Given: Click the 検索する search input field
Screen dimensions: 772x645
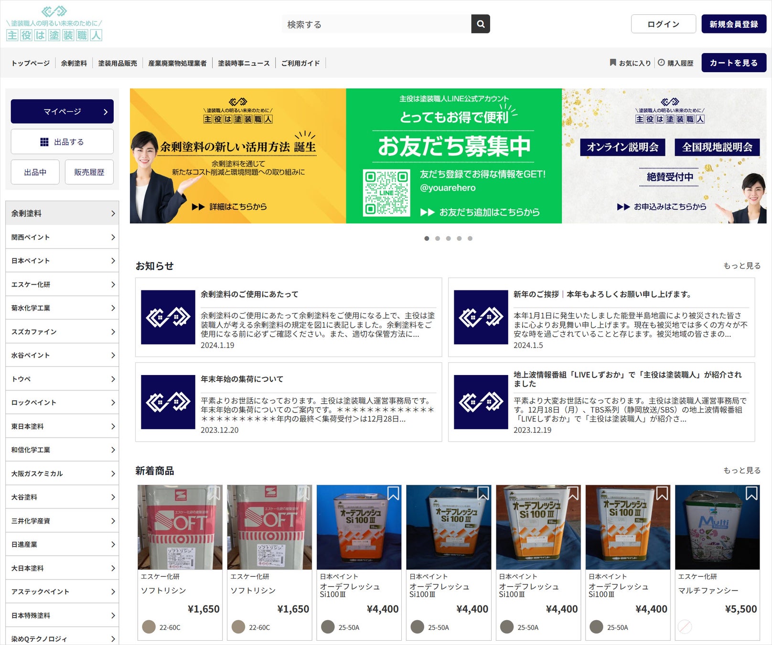Looking at the screenshot, I should pos(377,24).
